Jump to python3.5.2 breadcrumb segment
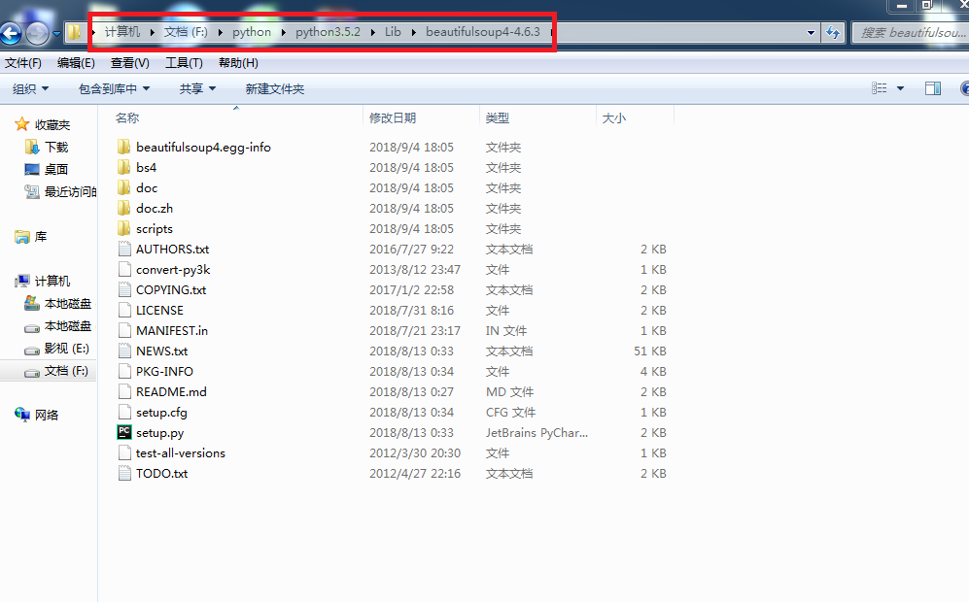Image resolution: width=969 pixels, height=602 pixels. pyautogui.click(x=328, y=31)
